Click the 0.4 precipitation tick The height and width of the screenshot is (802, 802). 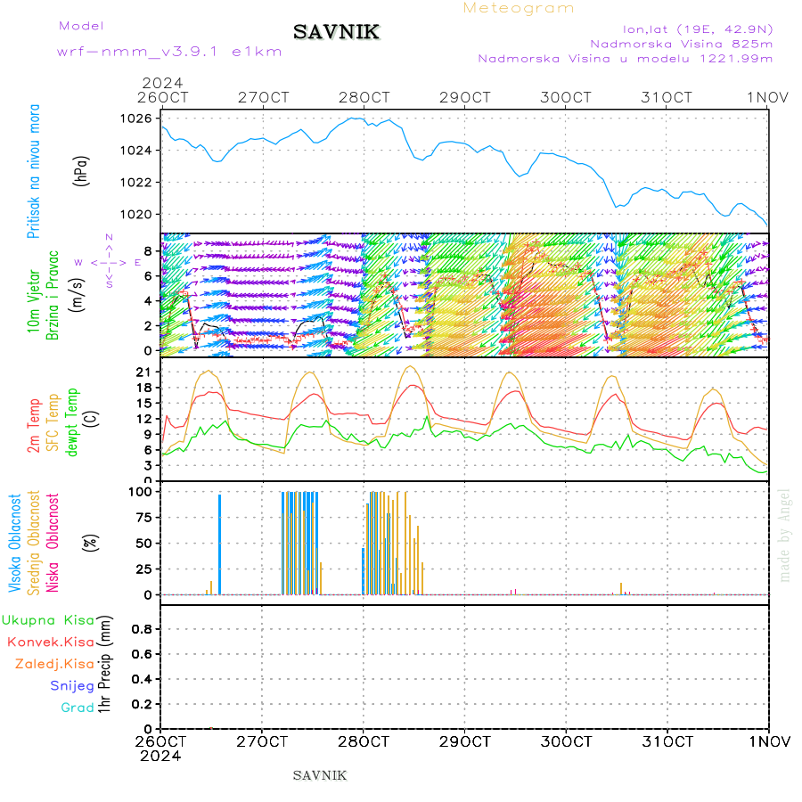(143, 679)
